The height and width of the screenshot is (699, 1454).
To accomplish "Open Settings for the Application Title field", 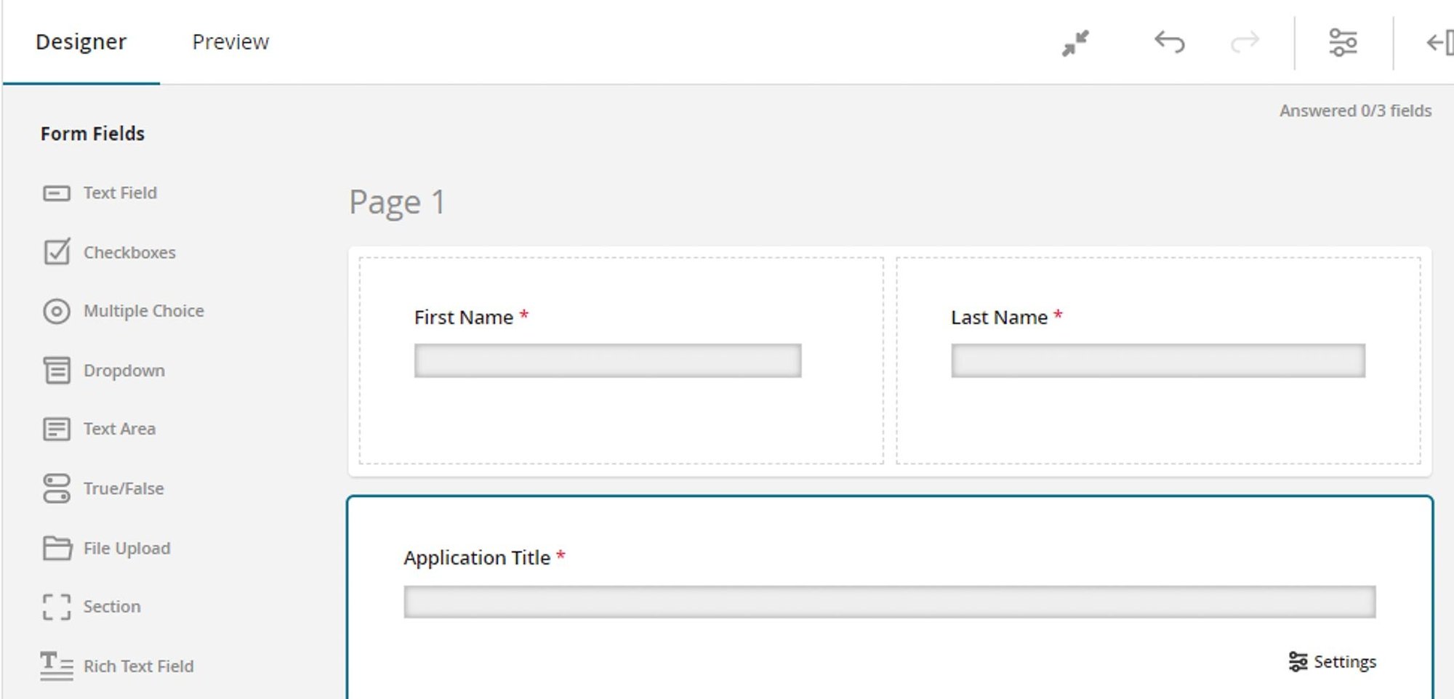I will (1332, 662).
